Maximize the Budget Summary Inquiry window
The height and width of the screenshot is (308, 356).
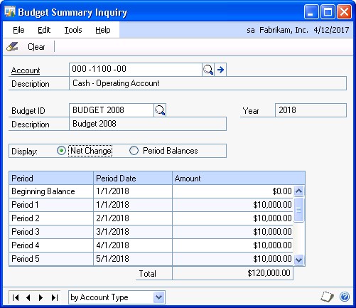pos(328,12)
